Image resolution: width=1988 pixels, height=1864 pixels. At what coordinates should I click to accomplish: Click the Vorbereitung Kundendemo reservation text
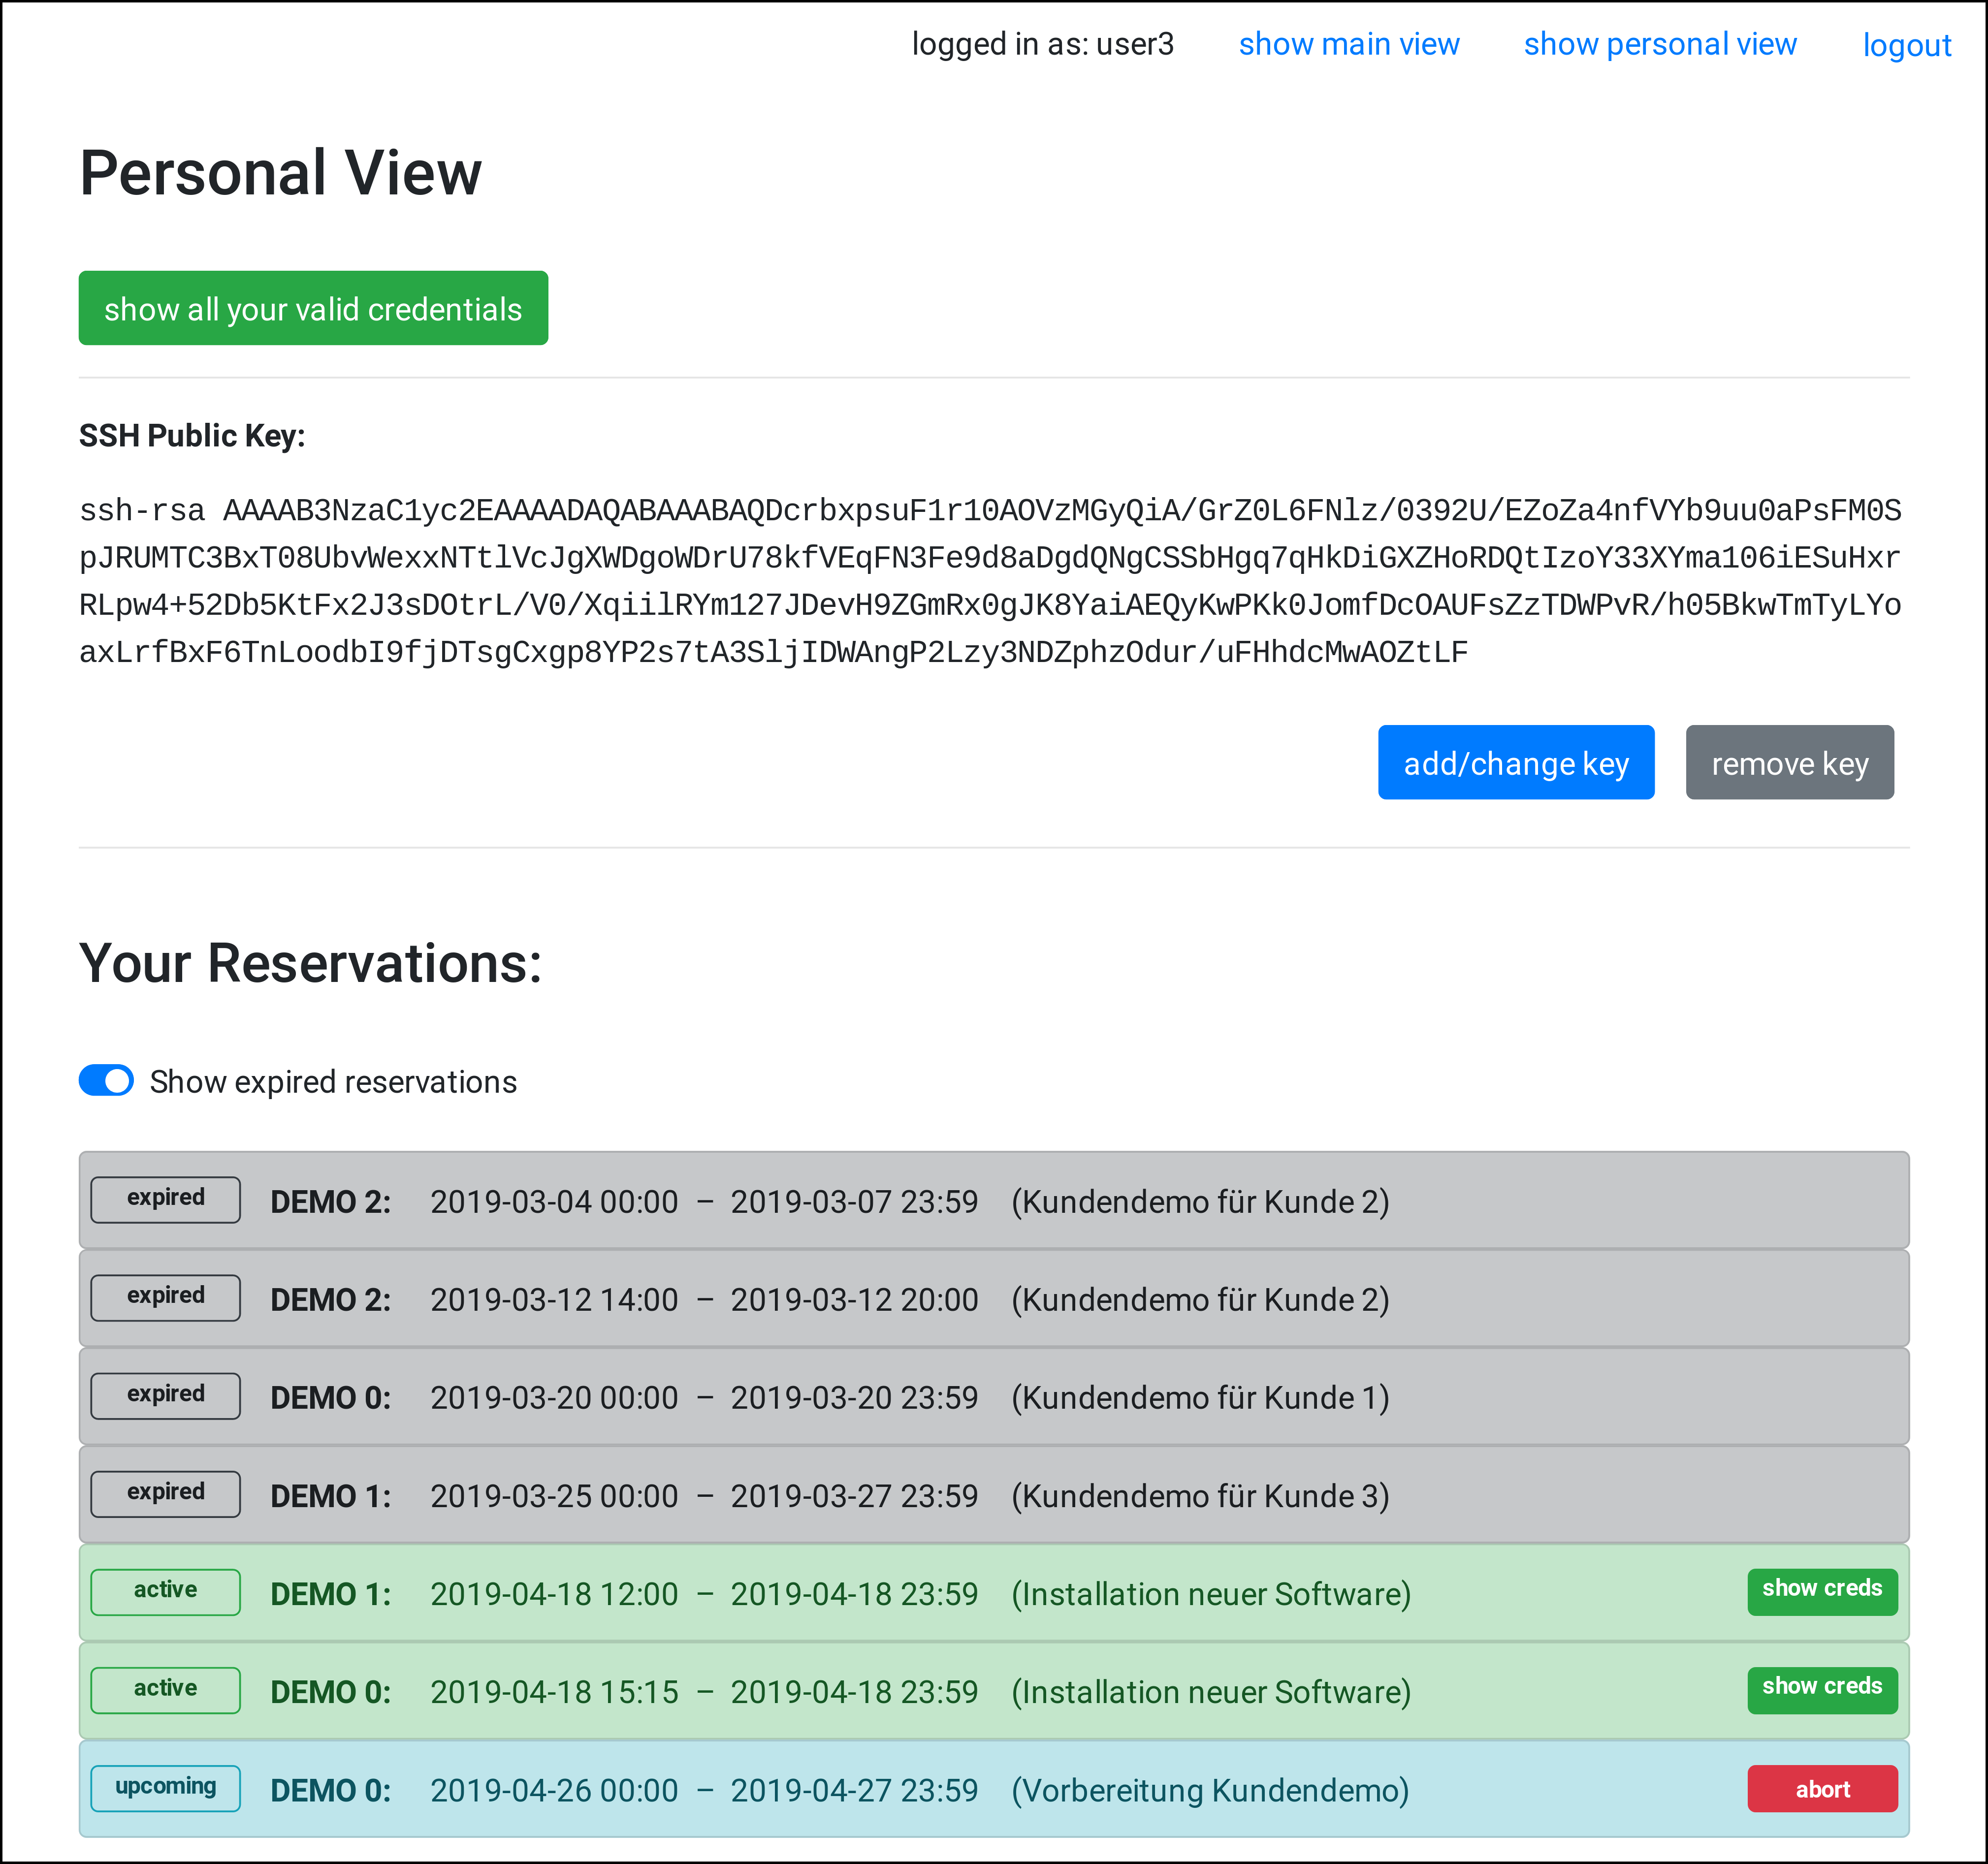pyautogui.click(x=1209, y=1790)
